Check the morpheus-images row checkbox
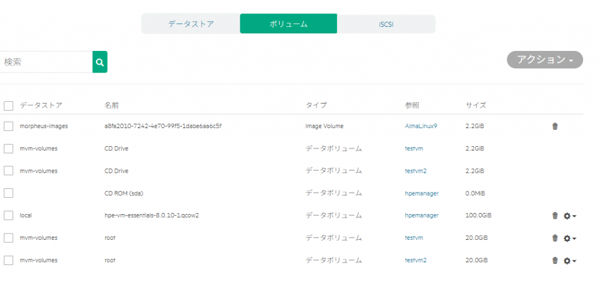Screen dimensions: 599x282 pyautogui.click(x=8, y=126)
